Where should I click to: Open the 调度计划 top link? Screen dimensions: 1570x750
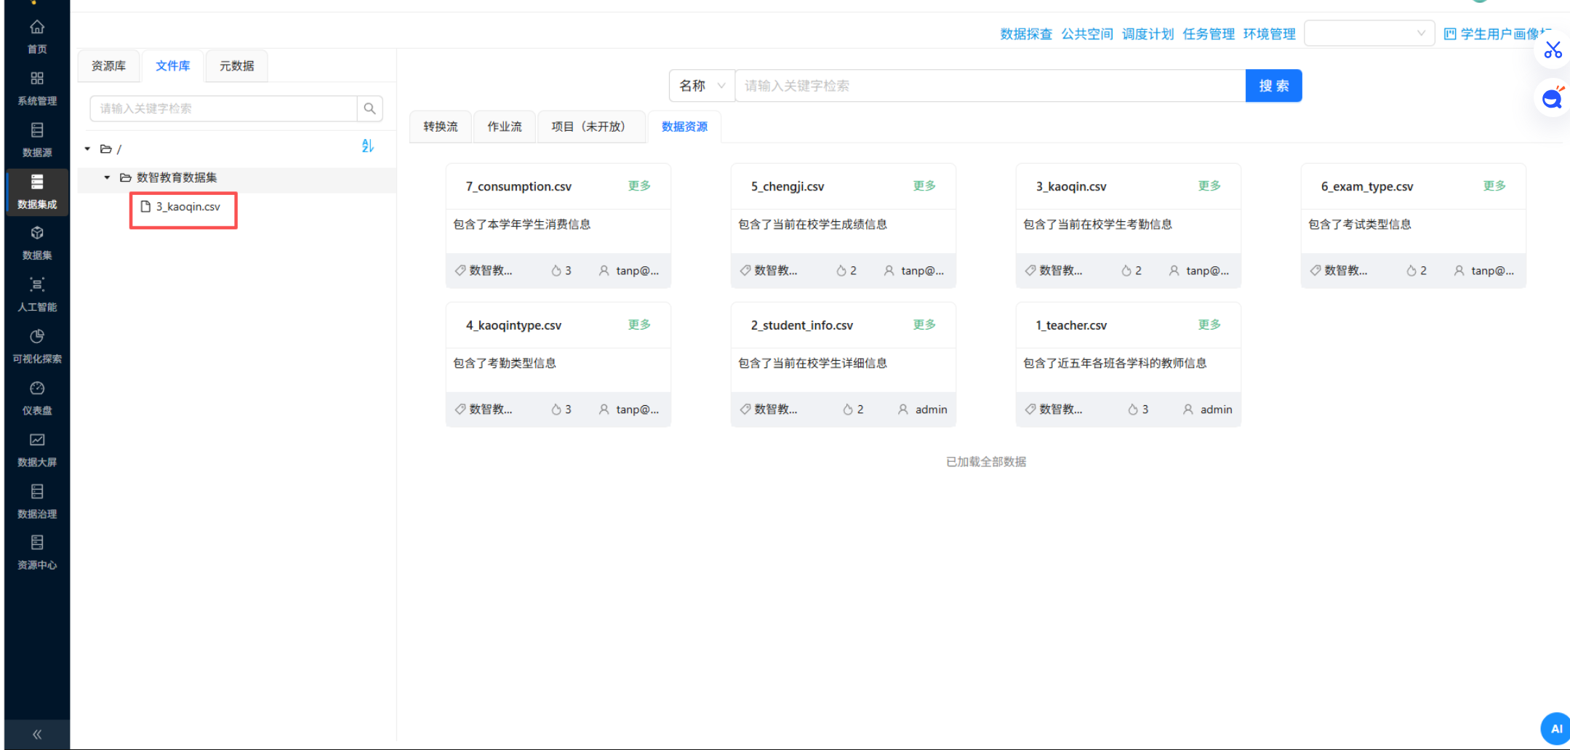[1148, 34]
